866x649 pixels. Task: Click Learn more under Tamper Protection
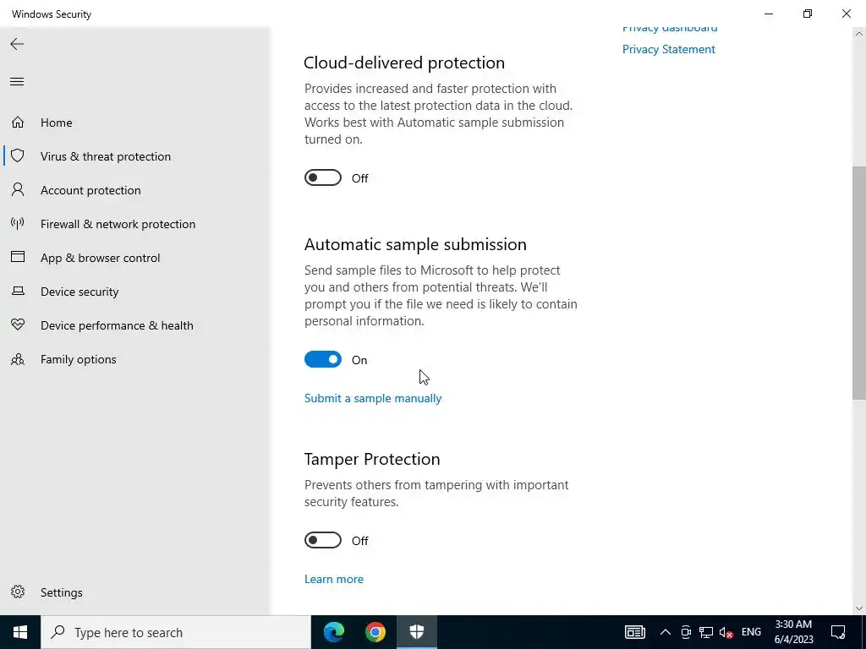coord(333,579)
